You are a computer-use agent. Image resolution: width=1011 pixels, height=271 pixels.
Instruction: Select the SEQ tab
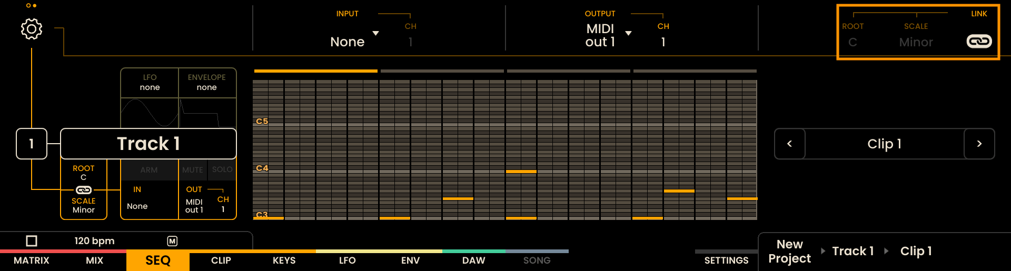[x=158, y=260]
